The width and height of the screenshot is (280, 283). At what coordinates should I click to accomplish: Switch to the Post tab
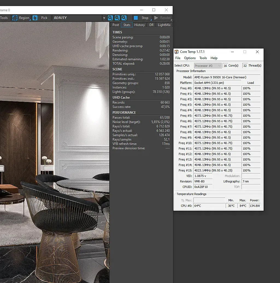(x=116, y=25)
